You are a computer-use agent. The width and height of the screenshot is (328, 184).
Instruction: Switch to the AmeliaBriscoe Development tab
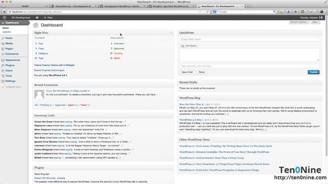pos(73,6)
